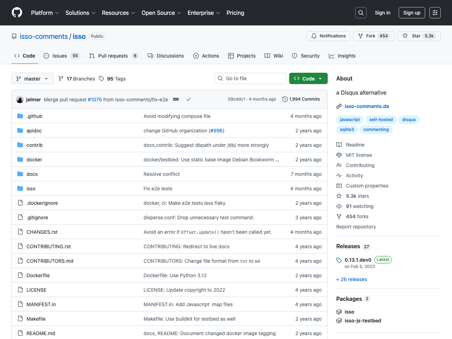Click the Star button

coord(419,36)
